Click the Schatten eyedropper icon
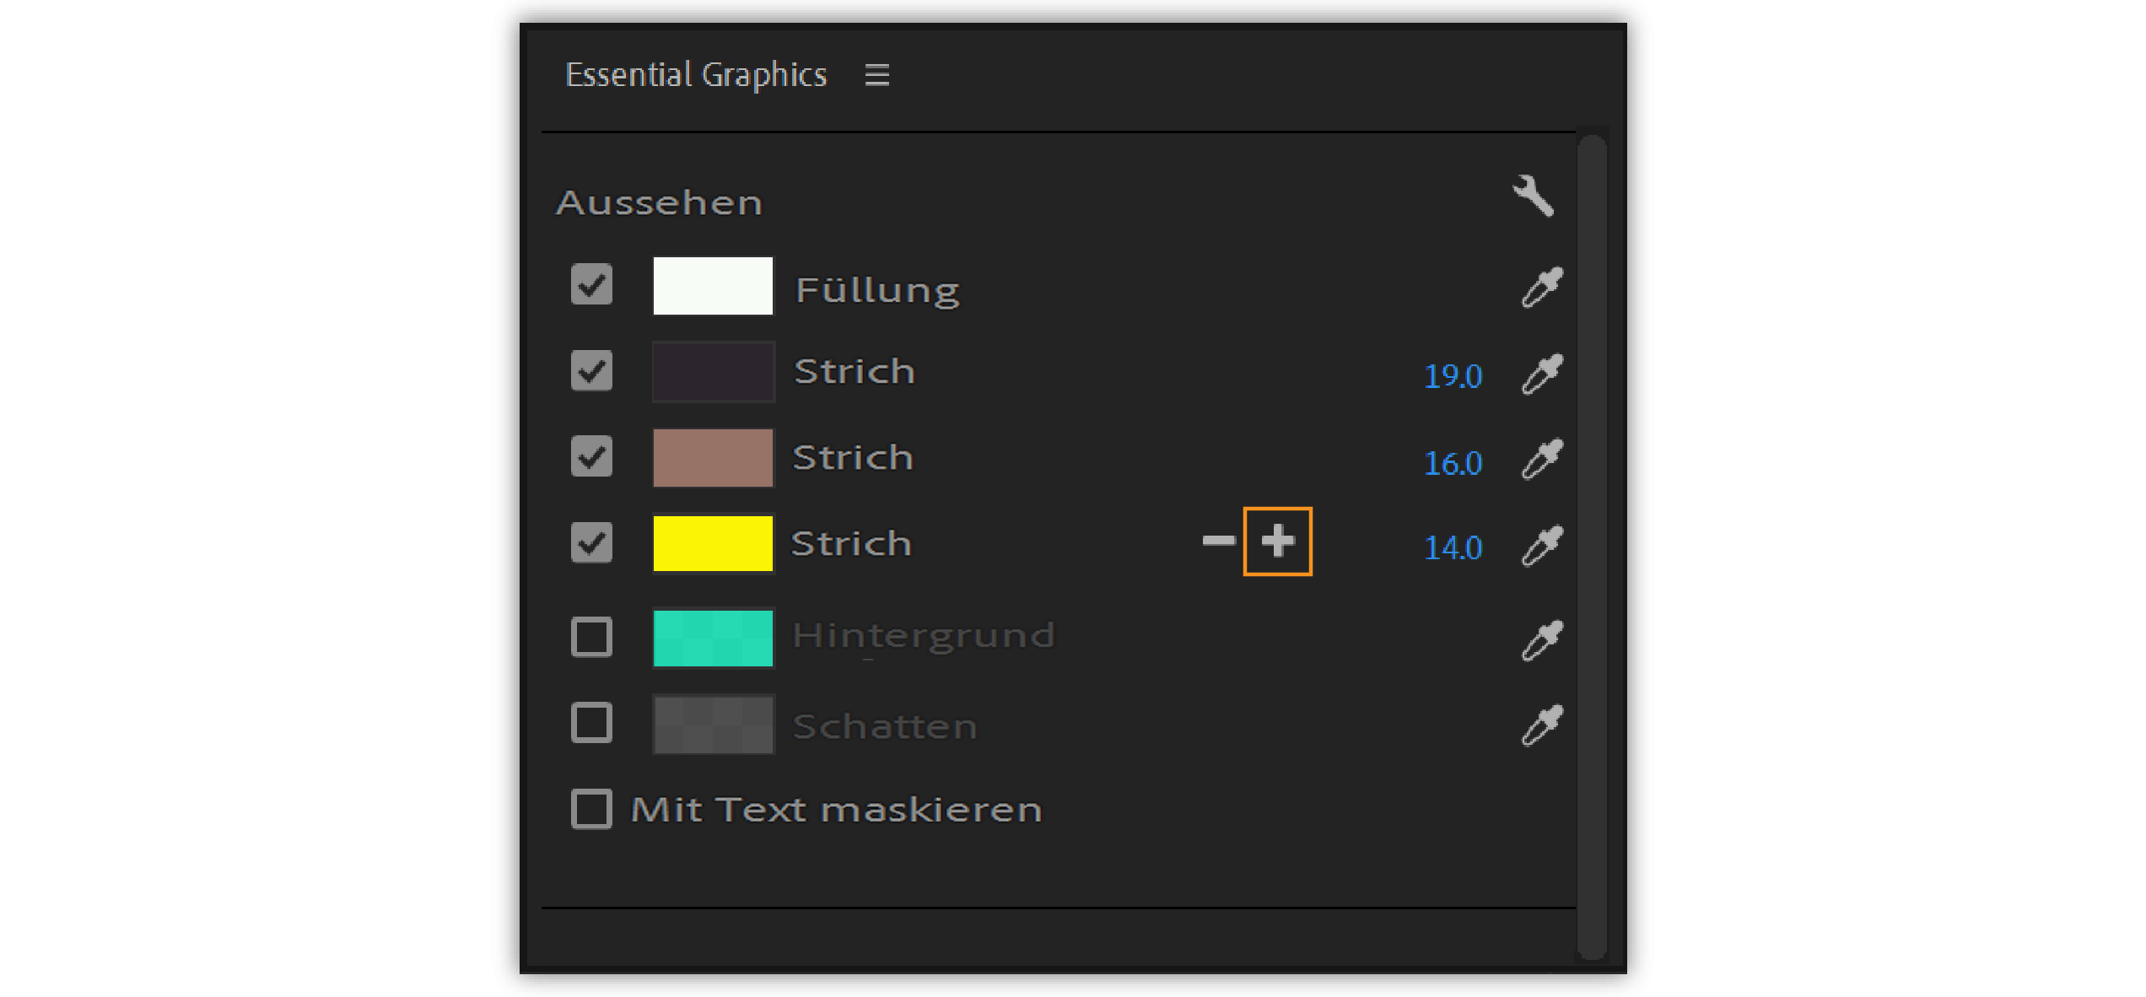 click(x=1541, y=725)
